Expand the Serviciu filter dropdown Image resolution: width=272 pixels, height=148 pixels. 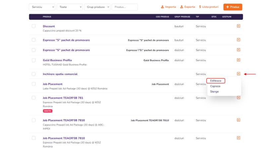pyautogui.click(x=42, y=7)
